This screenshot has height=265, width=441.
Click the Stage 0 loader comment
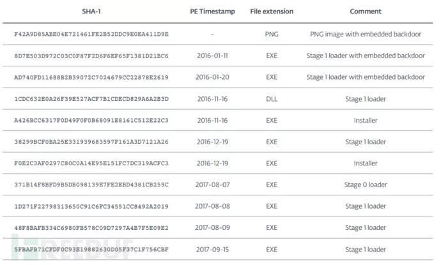(x=365, y=185)
